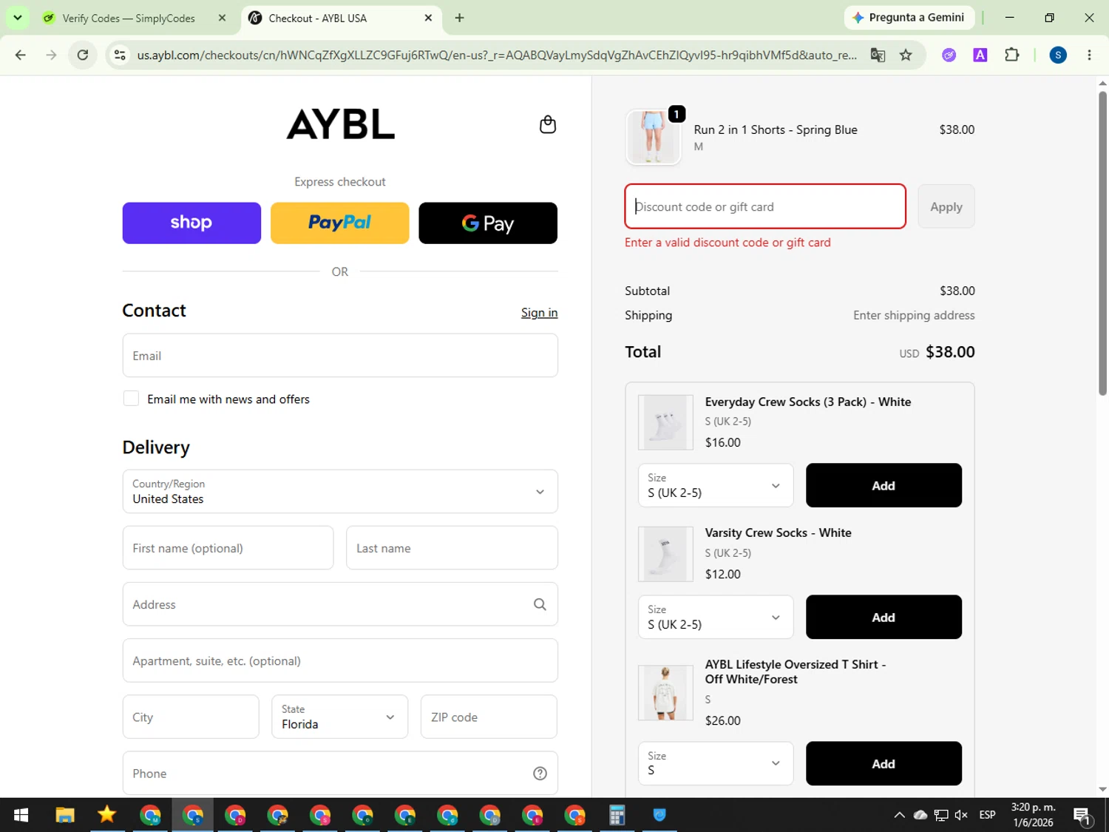
Task: Click the page vertical scrollbar
Action: click(x=1102, y=244)
